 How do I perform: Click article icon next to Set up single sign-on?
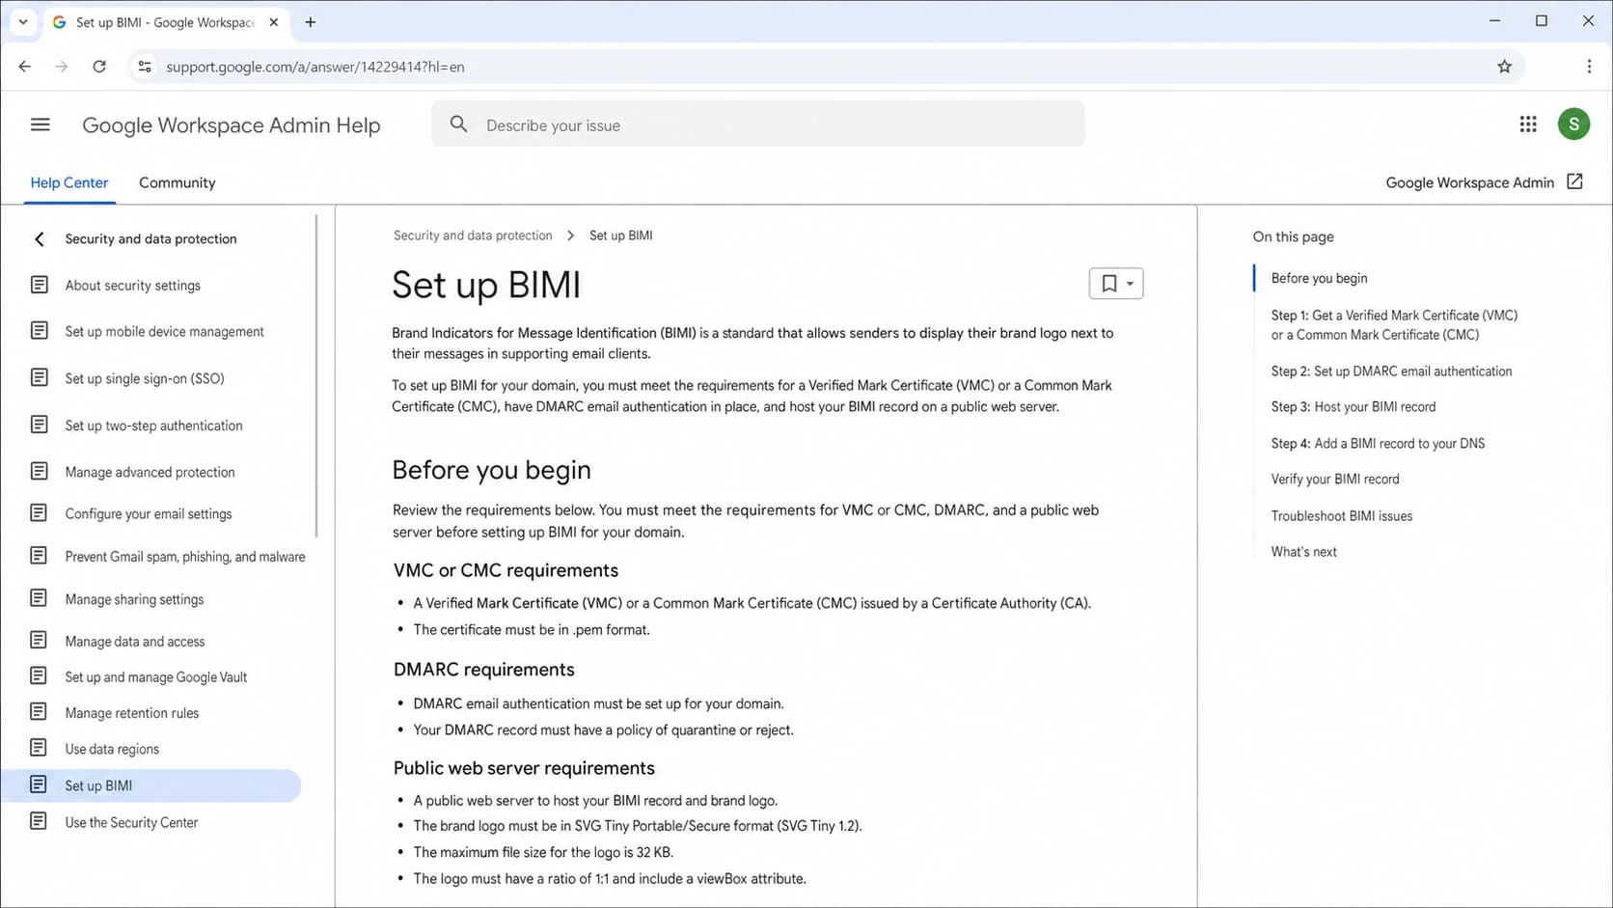pyautogui.click(x=39, y=377)
